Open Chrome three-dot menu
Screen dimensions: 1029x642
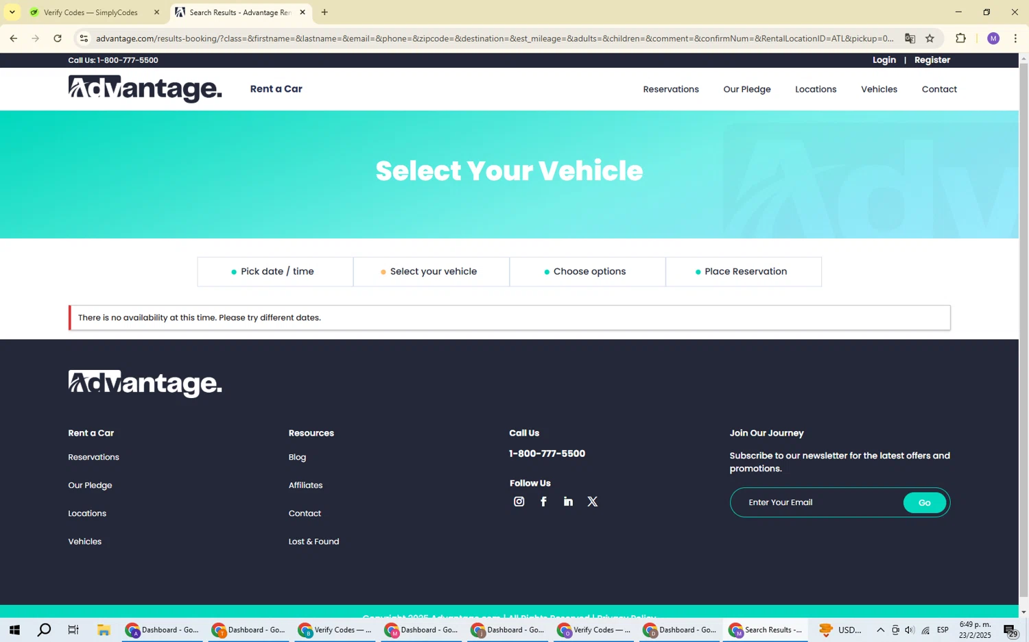1015,38
